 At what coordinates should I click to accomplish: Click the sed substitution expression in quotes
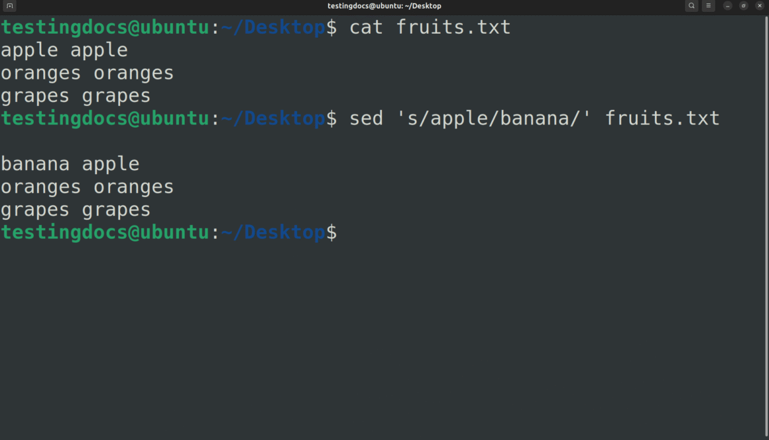coord(494,118)
